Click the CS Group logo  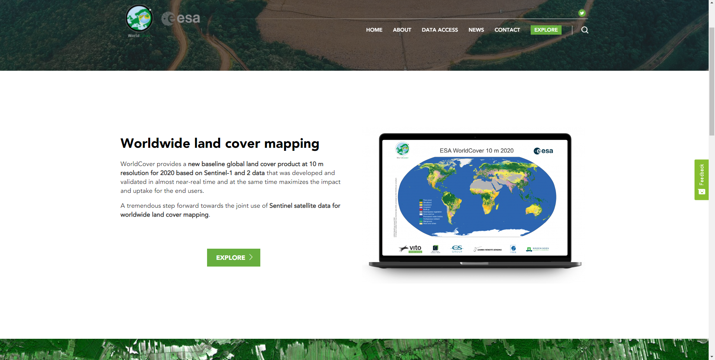point(457,249)
